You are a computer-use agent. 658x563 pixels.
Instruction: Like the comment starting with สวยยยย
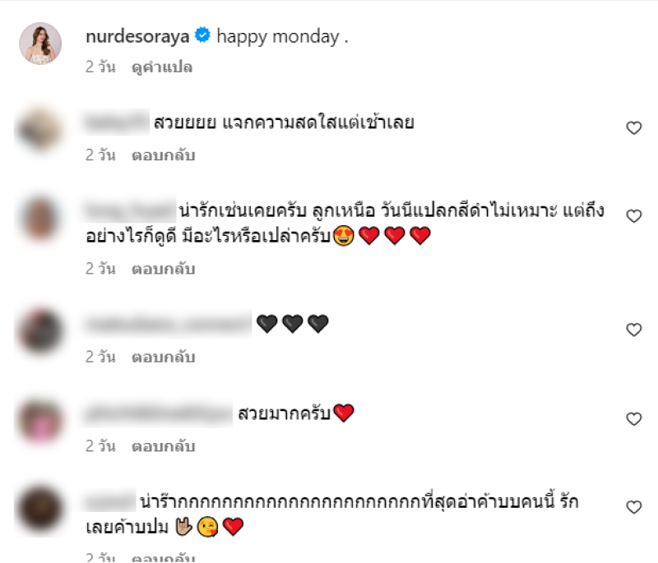tap(633, 128)
